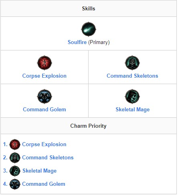Open Skeletal Mage link in Skills table
Image resolution: width=178 pixels, height=195 pixels.
[133, 110]
